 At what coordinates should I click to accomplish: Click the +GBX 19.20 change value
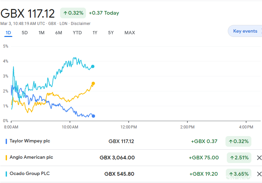(204, 174)
